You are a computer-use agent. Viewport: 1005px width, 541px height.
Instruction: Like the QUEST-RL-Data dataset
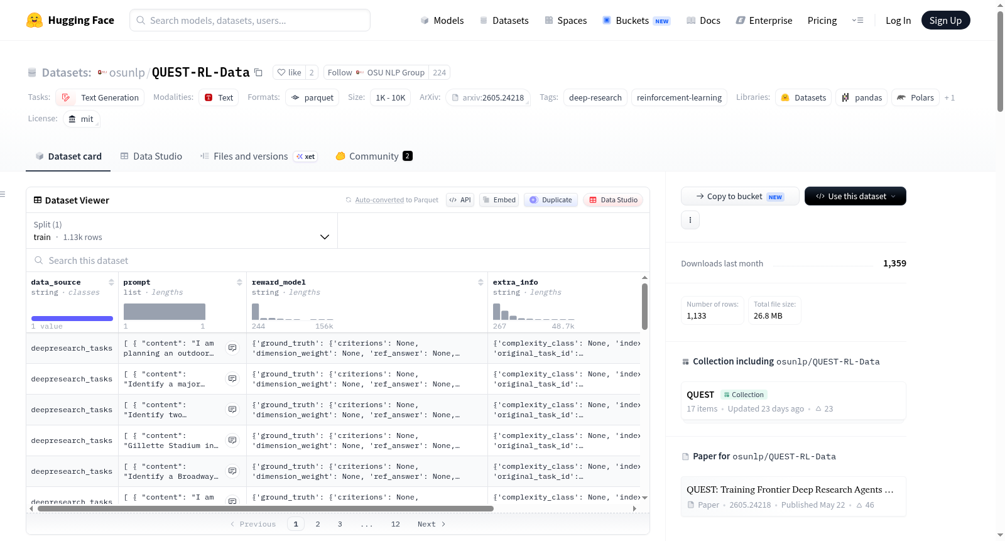[x=289, y=72]
